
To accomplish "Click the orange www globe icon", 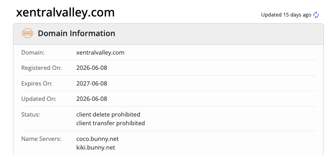I will (28, 33).
